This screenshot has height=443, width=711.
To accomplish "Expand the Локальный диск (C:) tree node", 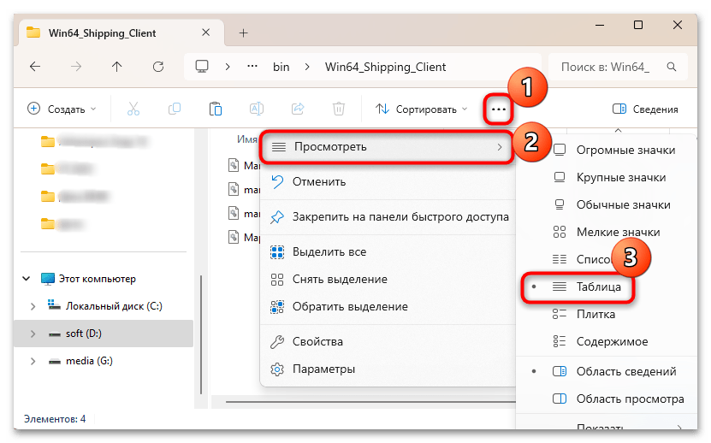I will 33,305.
